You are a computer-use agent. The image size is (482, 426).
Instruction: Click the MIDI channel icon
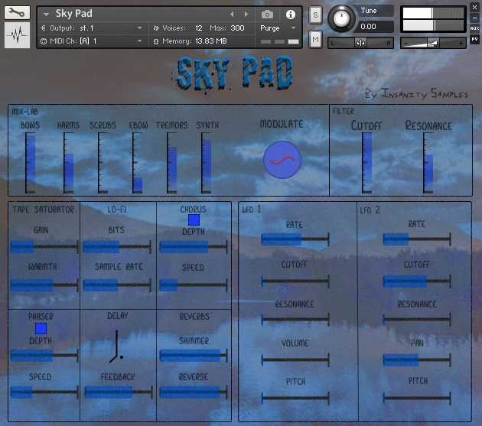pyautogui.click(x=44, y=41)
